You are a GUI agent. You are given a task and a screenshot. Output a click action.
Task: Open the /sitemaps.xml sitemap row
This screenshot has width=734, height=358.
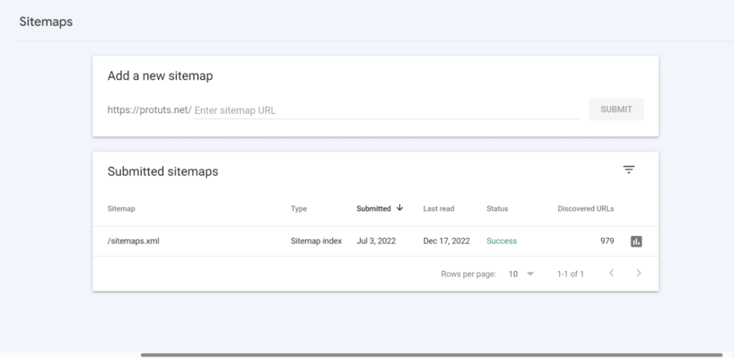coord(376,241)
